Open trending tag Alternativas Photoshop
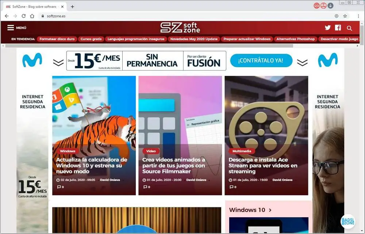 pos(295,39)
